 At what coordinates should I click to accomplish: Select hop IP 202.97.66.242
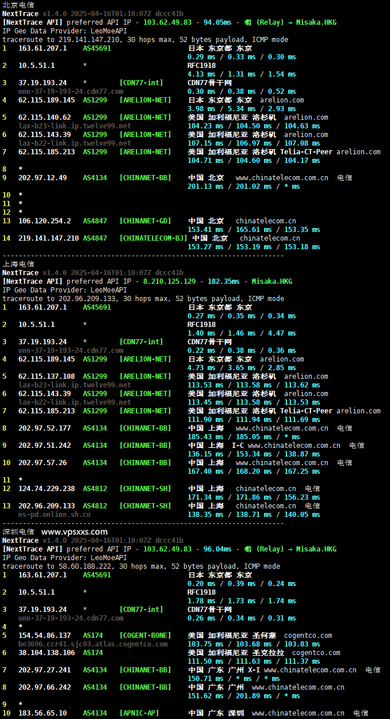pyautogui.click(x=45, y=687)
